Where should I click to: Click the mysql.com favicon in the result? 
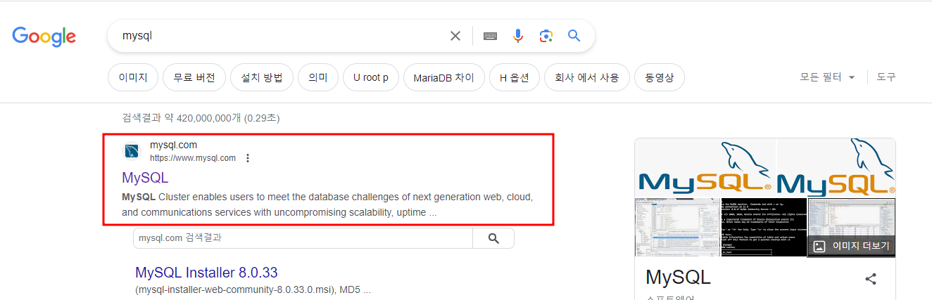tap(132, 151)
